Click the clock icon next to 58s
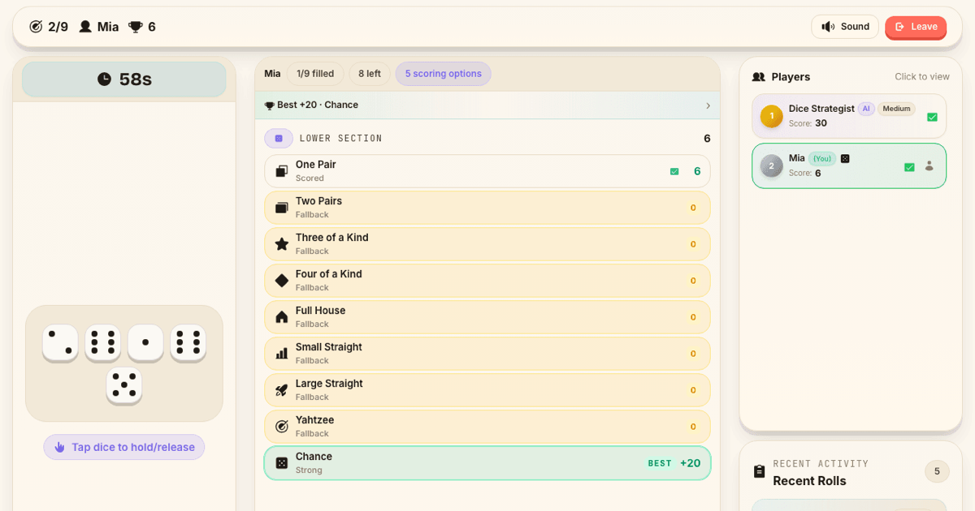The height and width of the screenshot is (511, 975). point(104,79)
